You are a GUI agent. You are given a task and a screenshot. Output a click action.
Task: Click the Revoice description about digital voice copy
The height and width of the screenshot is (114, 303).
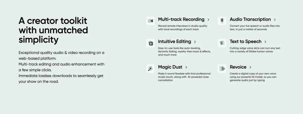[253, 77]
